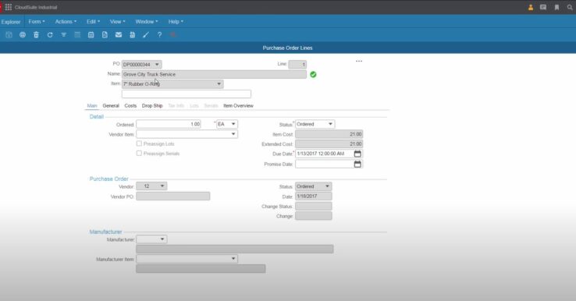This screenshot has height=301, width=576.
Task: Expand the Vendor Item dropdown
Action: tap(233, 134)
